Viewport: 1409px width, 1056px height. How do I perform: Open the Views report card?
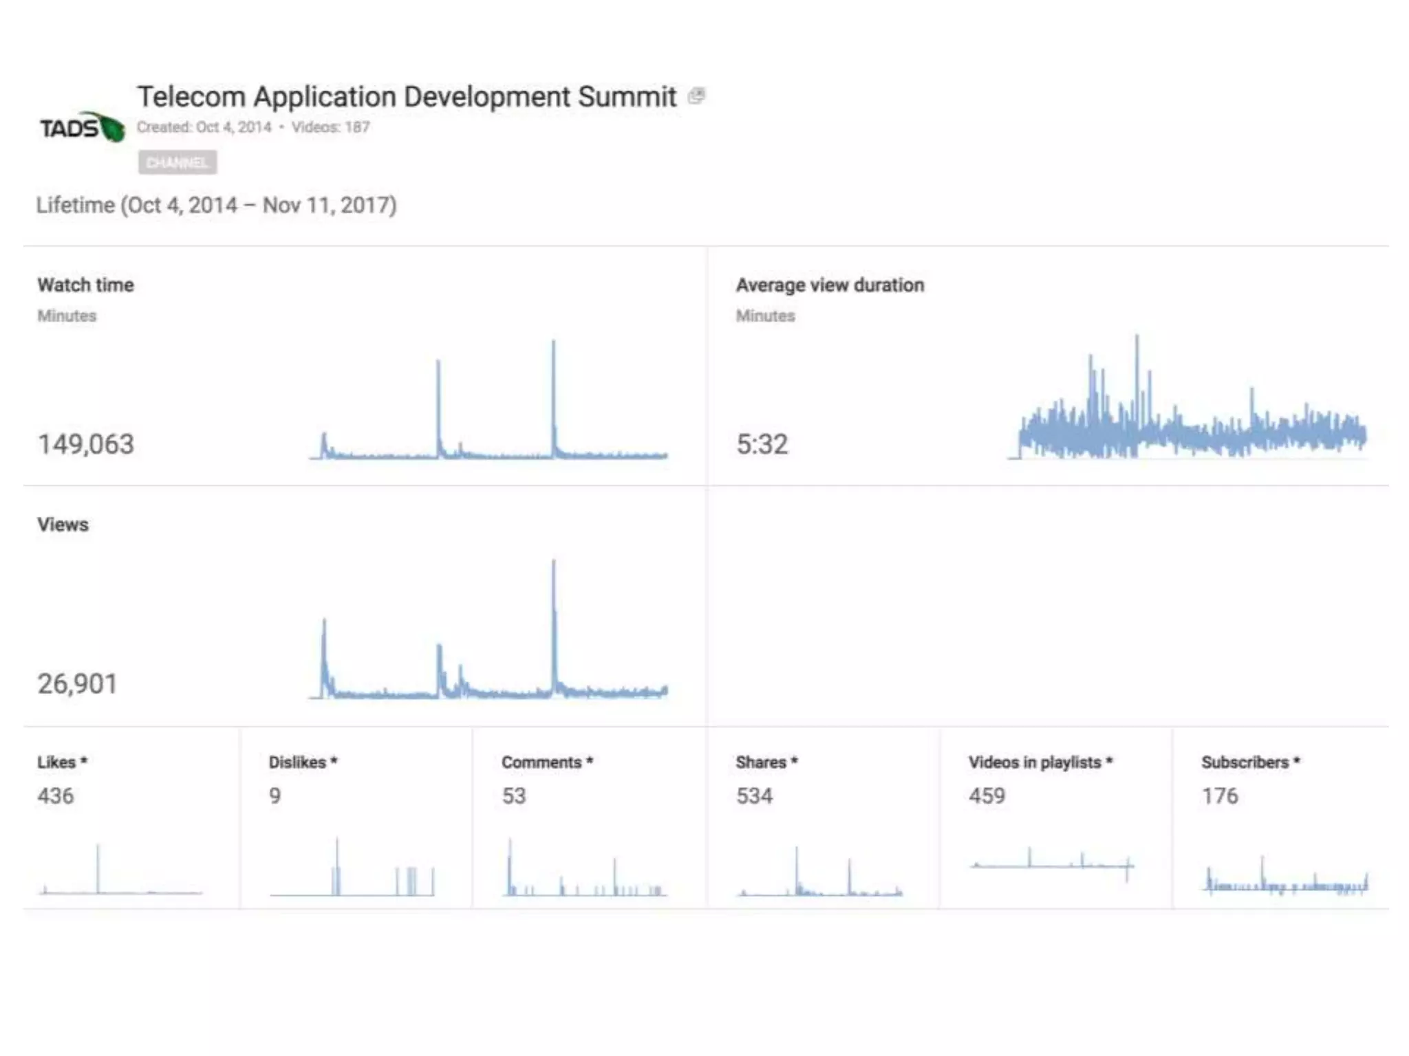tap(63, 525)
